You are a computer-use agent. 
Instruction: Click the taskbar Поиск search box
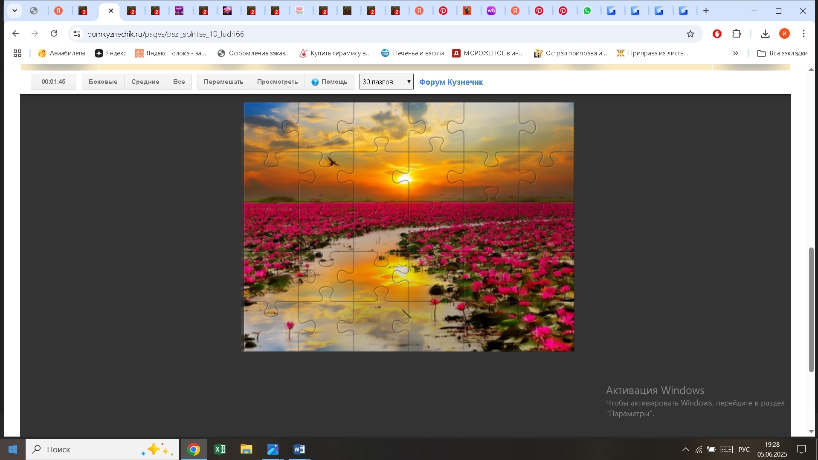click(102, 449)
